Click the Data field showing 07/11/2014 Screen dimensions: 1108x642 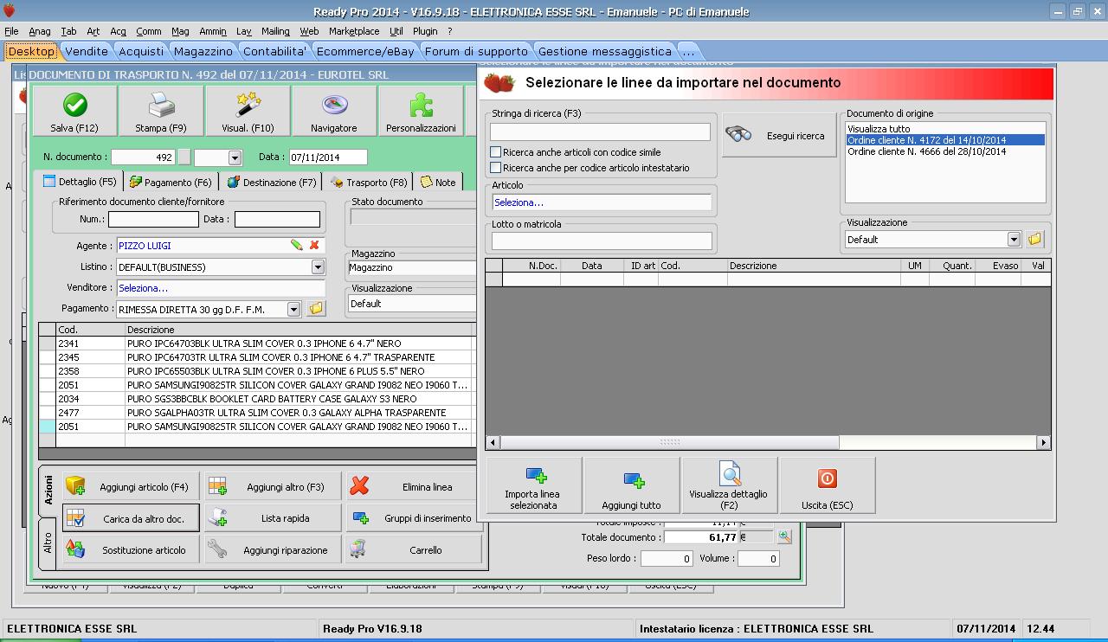point(327,157)
